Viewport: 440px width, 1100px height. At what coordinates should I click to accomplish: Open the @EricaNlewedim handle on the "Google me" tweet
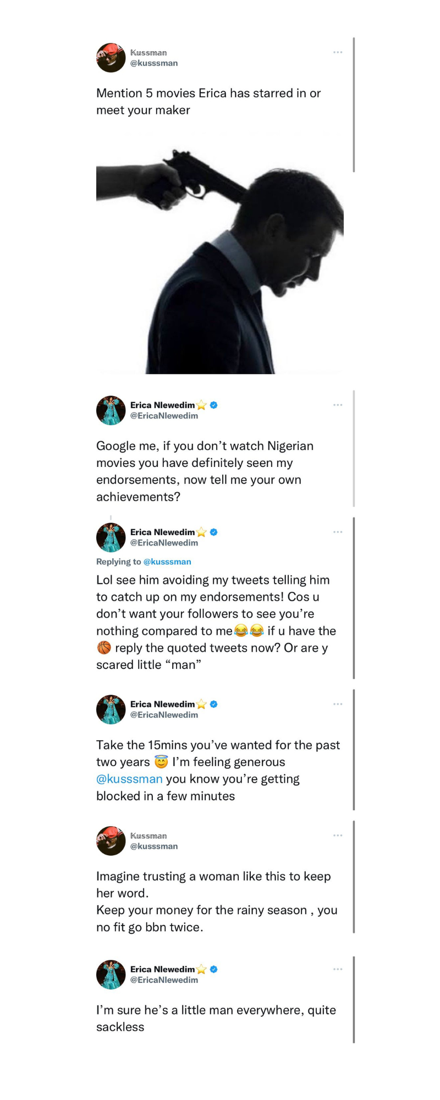click(x=164, y=416)
